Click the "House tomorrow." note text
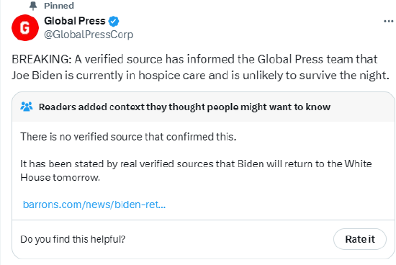The image size is (396, 265). tap(60, 177)
